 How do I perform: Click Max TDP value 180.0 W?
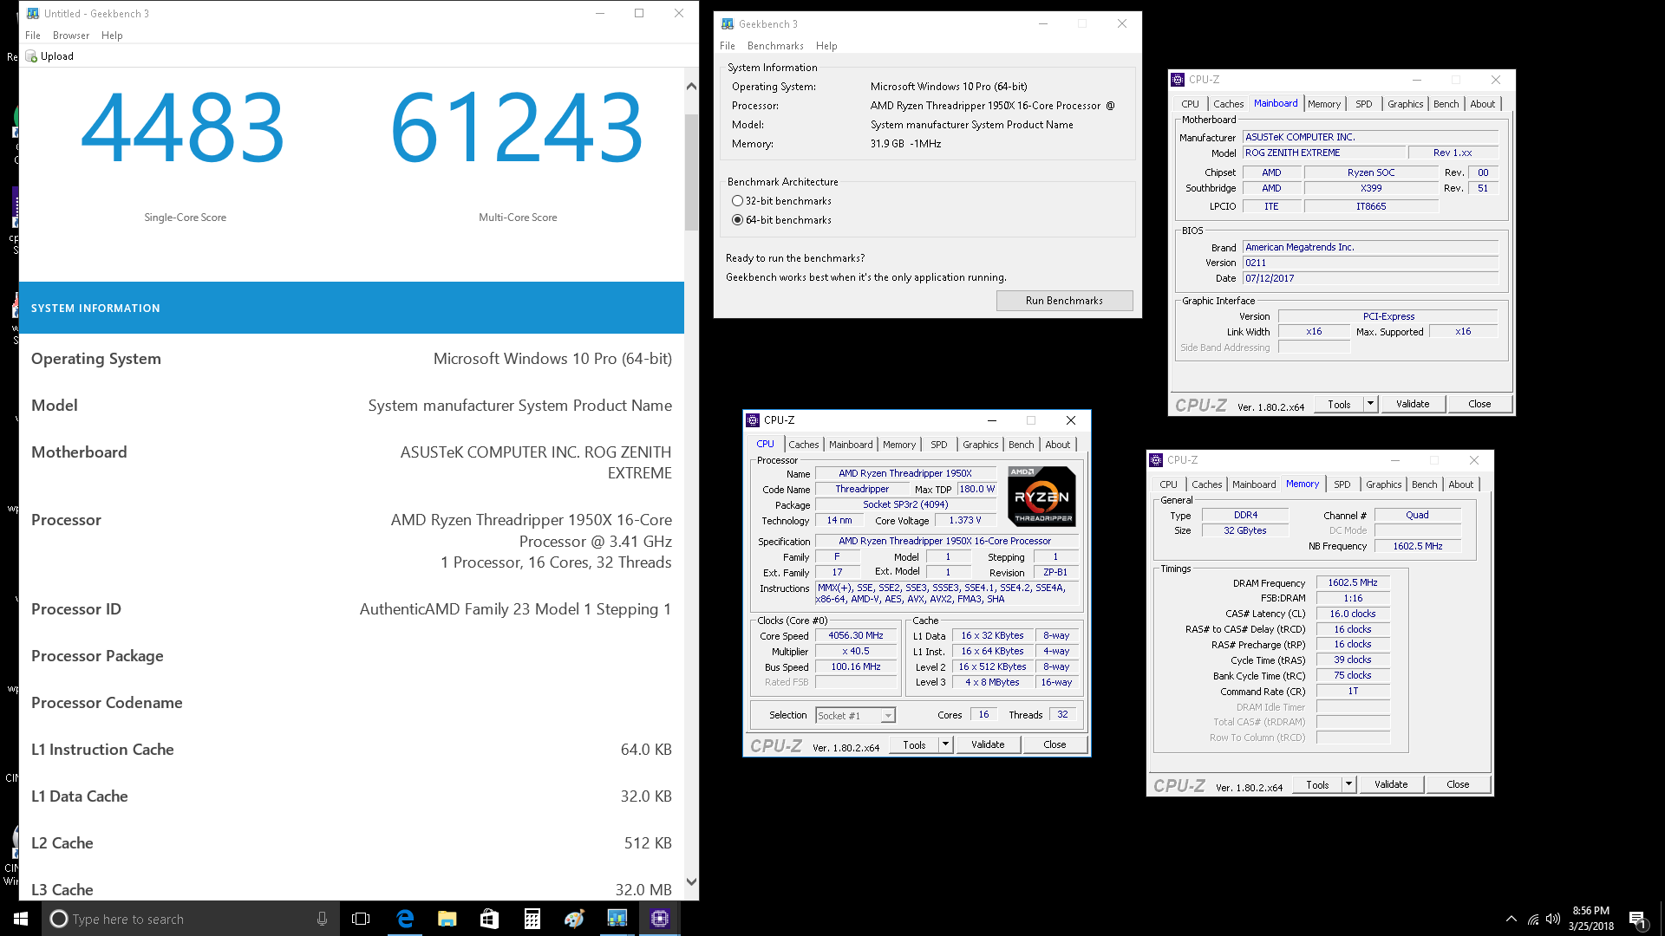tap(976, 489)
